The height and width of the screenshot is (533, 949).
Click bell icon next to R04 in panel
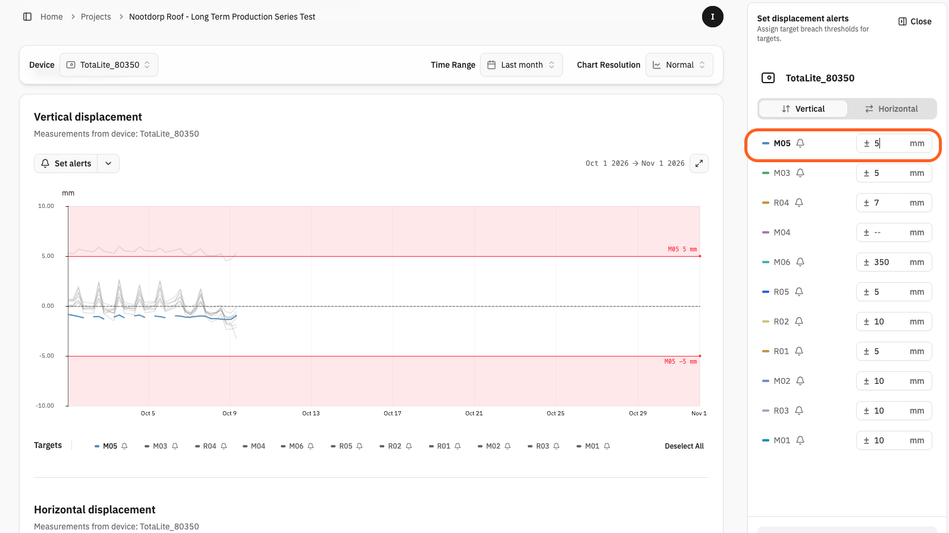[x=799, y=203]
